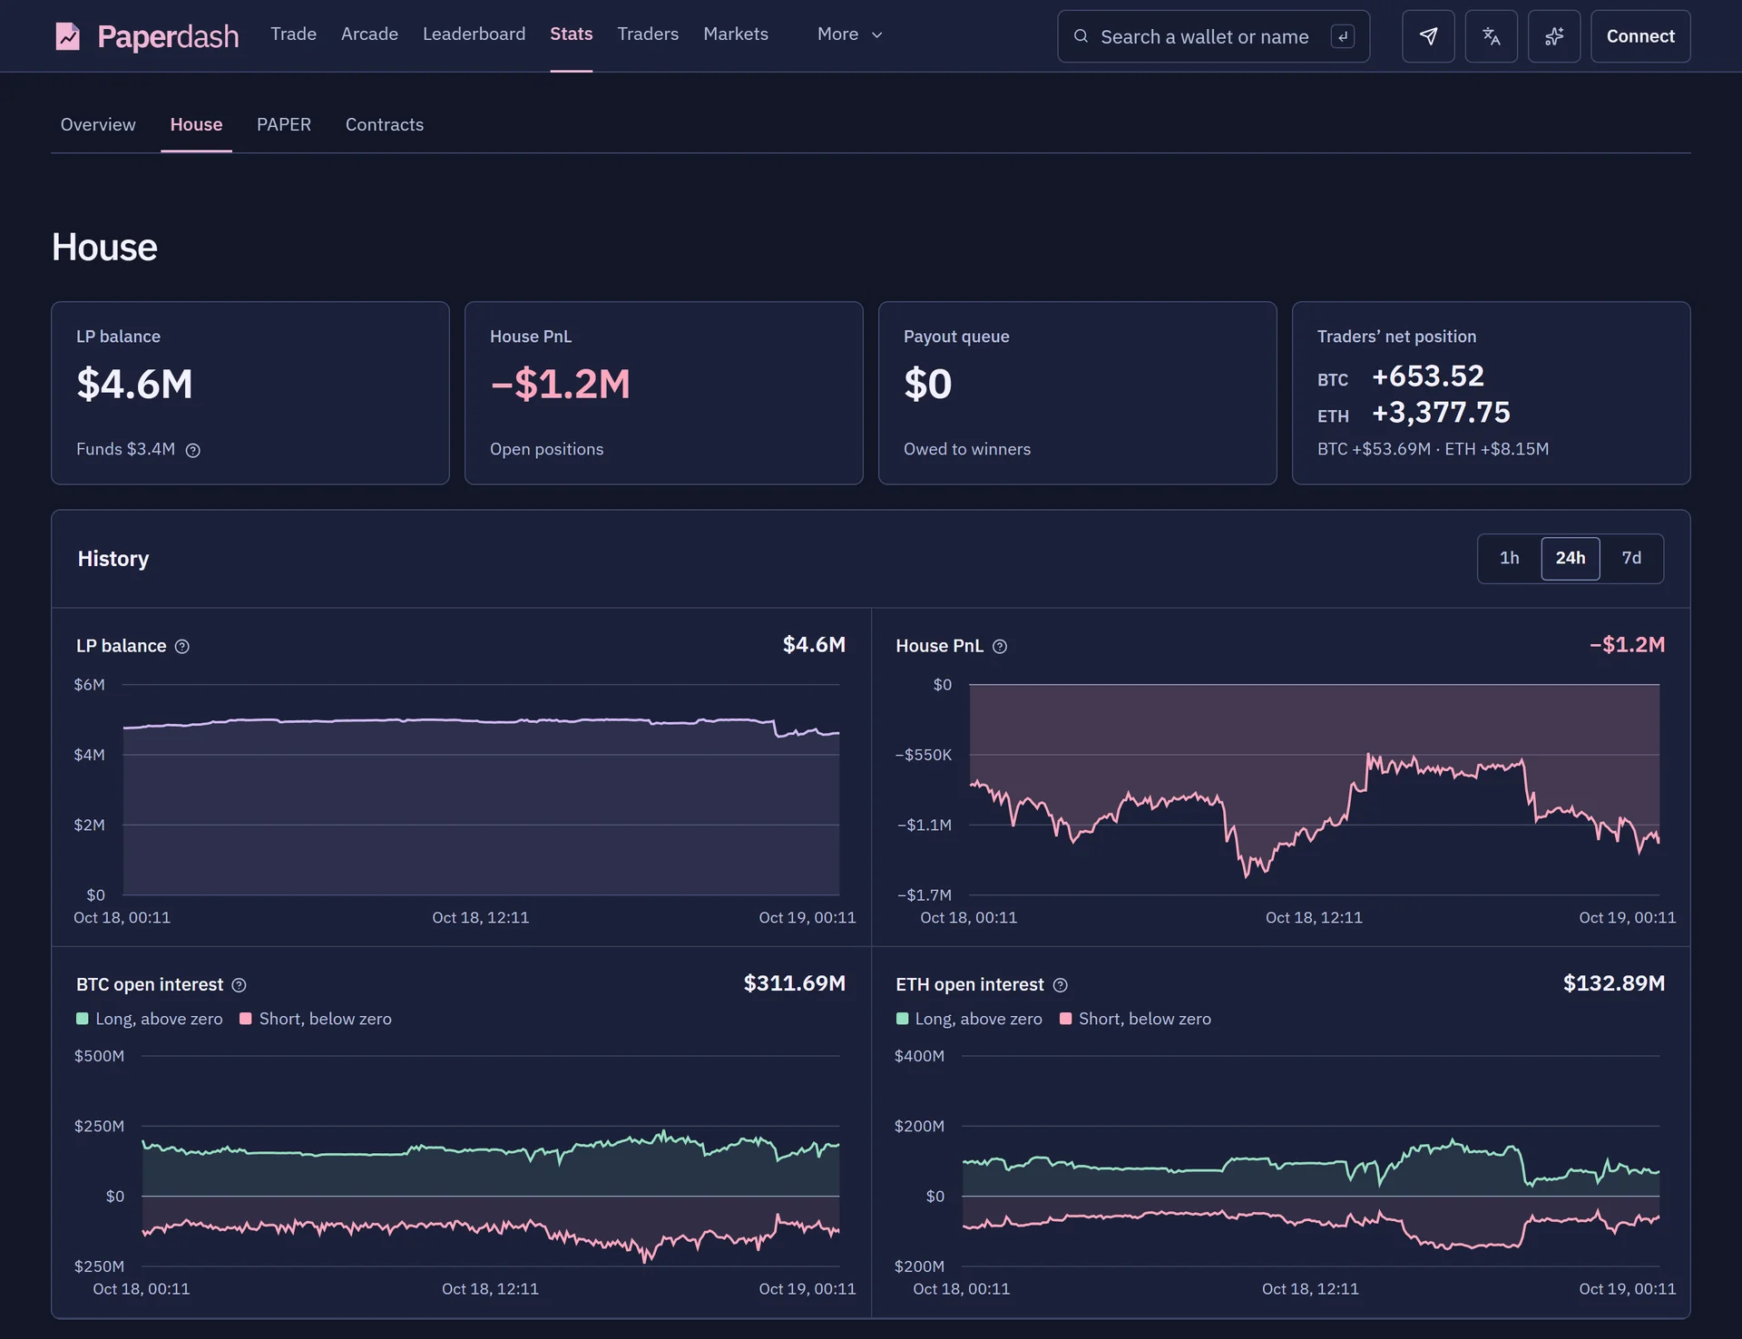Image resolution: width=1742 pixels, height=1339 pixels.
Task: Click the $132.89M ETH open interest value
Action: click(x=1613, y=983)
